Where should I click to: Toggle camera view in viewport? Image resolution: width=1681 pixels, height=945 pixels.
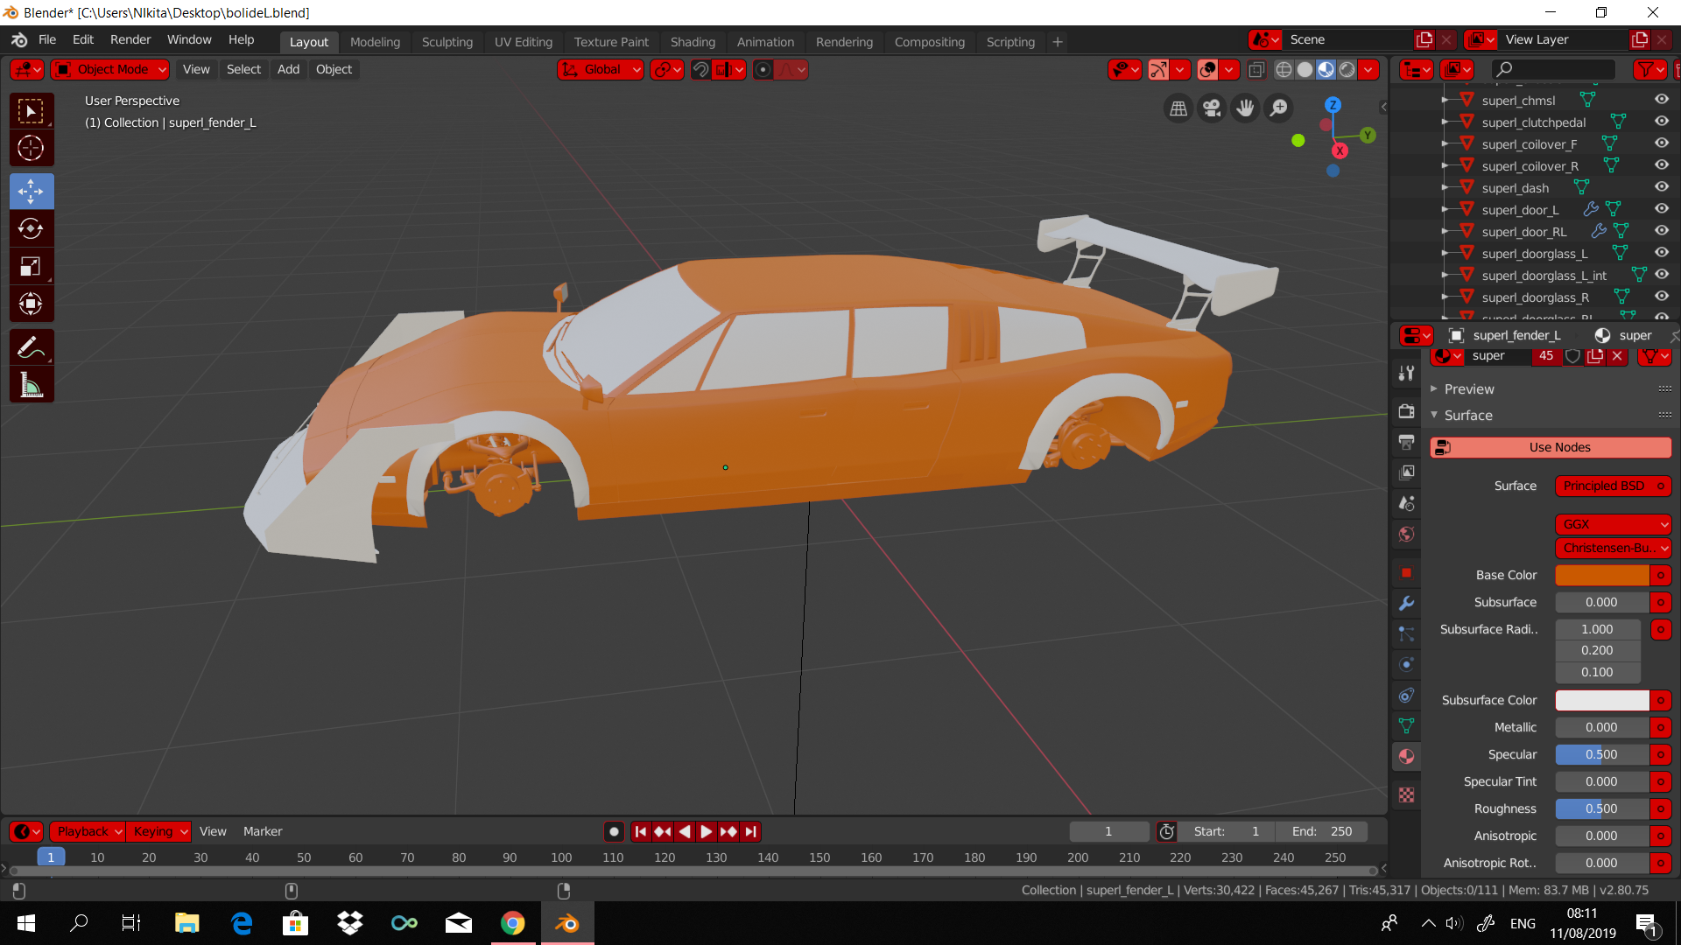click(x=1212, y=108)
